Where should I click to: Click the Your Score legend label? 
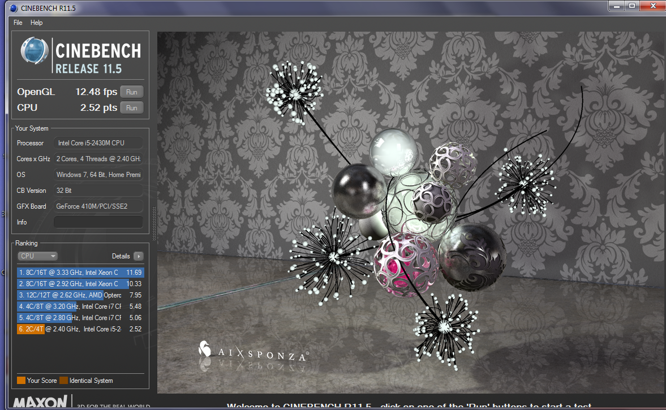[42, 380]
